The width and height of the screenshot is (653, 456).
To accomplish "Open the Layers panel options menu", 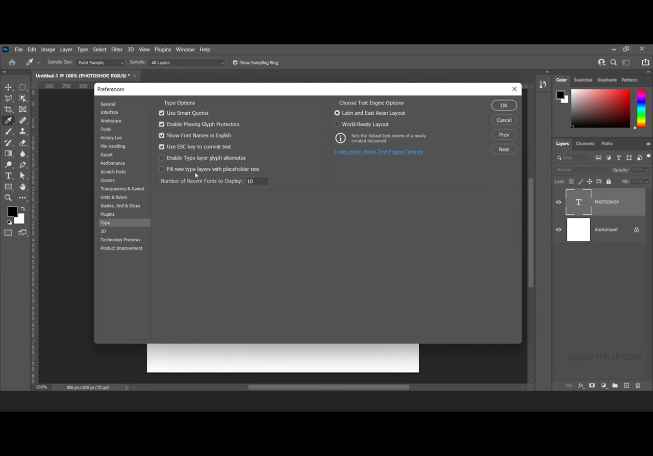I will 648,144.
